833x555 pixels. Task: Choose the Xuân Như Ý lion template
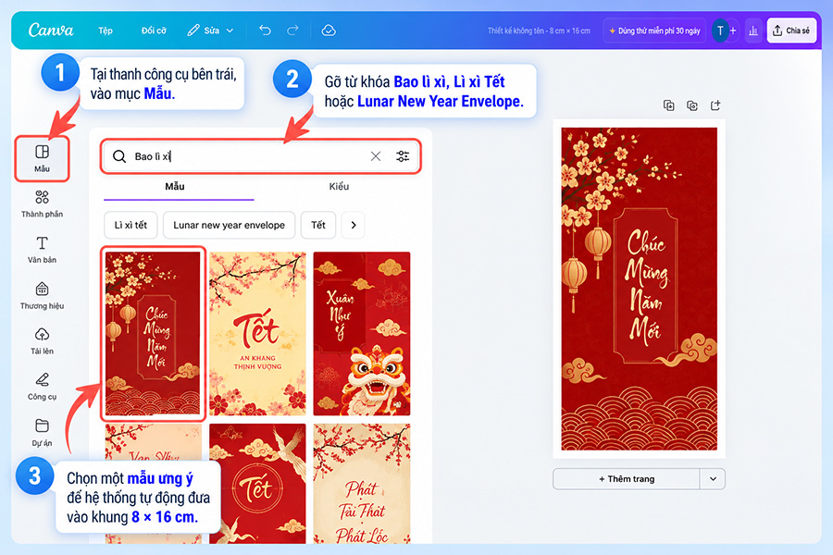[362, 334]
